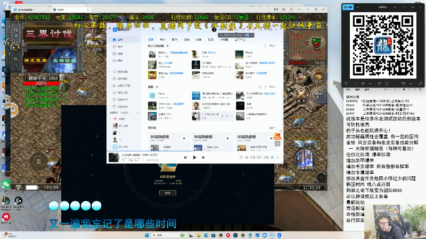This screenshot has height=239, width=426.
Task: Toggle desktop lyrics icon in player bar
Action: [272, 157]
